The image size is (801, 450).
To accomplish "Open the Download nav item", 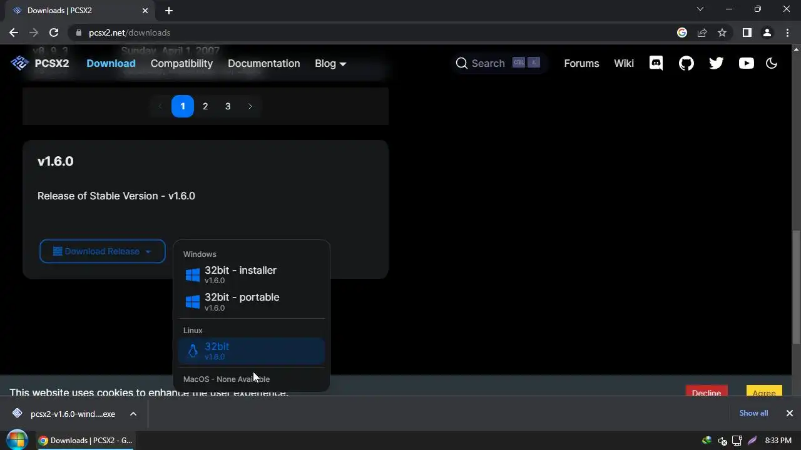I will (x=111, y=63).
